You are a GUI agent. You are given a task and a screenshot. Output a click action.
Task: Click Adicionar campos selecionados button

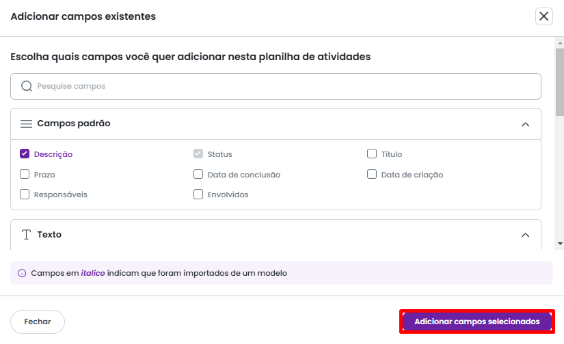[477, 321]
